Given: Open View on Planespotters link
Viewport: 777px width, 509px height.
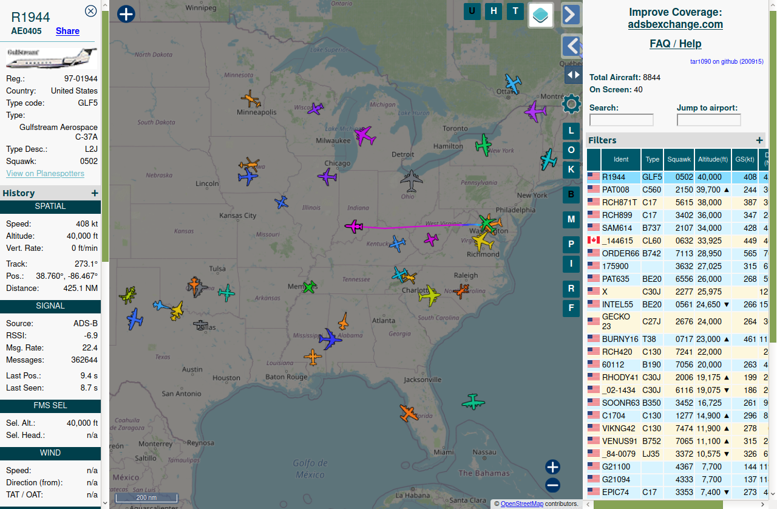Looking at the screenshot, I should (46, 173).
